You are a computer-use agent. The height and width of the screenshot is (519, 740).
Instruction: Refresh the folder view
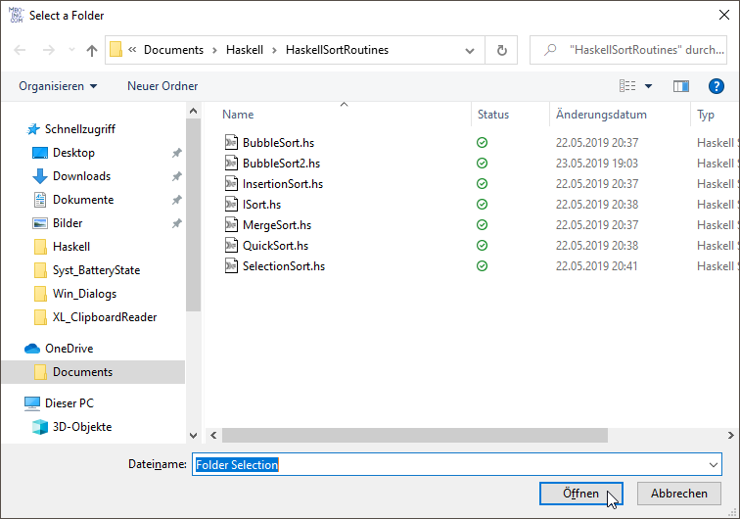coord(502,50)
